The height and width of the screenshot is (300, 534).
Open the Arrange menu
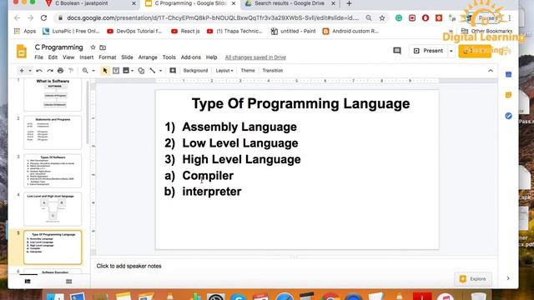coord(148,57)
